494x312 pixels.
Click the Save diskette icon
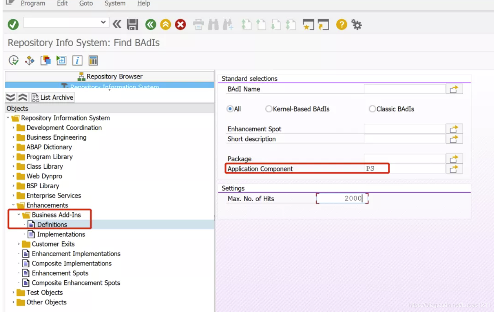[x=132, y=25]
